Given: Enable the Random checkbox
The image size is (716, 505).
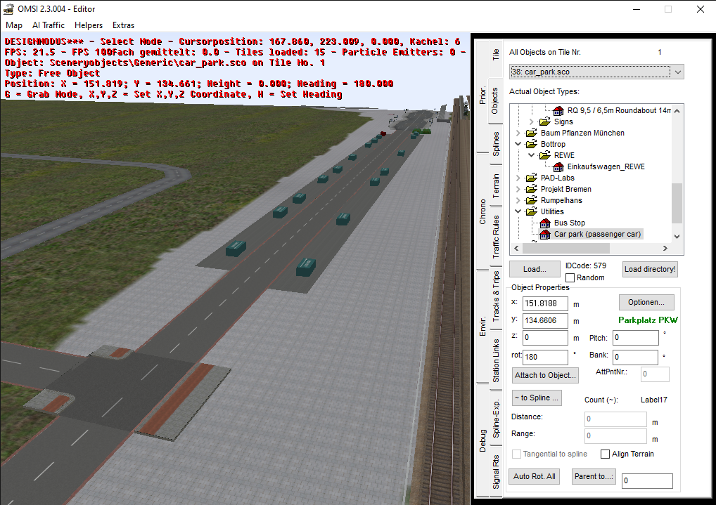Looking at the screenshot, I should pos(570,278).
